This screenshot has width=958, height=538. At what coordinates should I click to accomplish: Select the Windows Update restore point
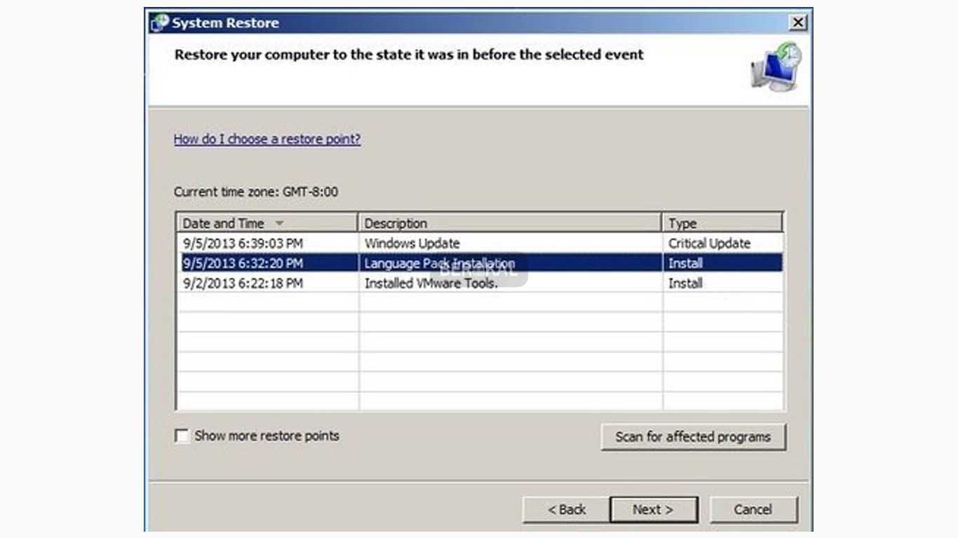point(412,244)
